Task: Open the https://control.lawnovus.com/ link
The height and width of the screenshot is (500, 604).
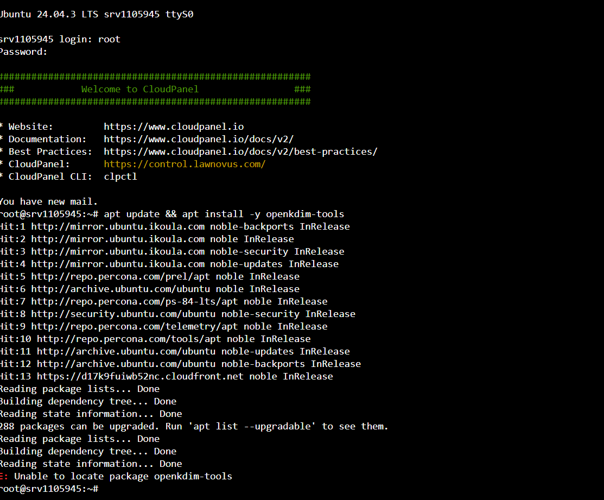Action: coord(185,164)
